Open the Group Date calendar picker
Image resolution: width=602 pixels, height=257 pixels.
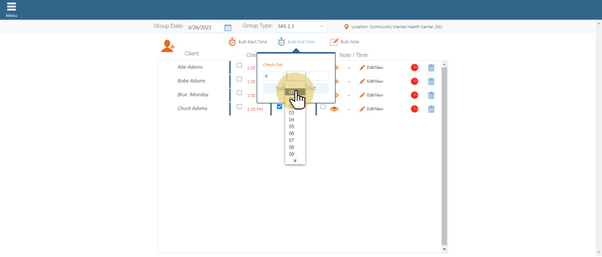click(228, 28)
